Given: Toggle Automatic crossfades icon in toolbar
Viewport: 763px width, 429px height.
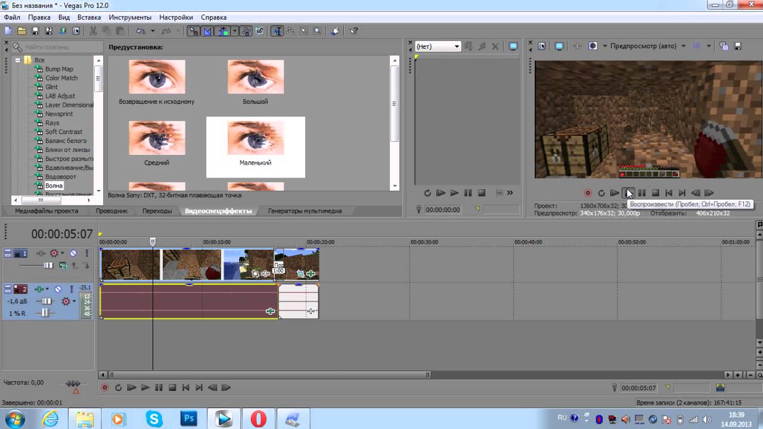Looking at the screenshot, I should (x=207, y=31).
